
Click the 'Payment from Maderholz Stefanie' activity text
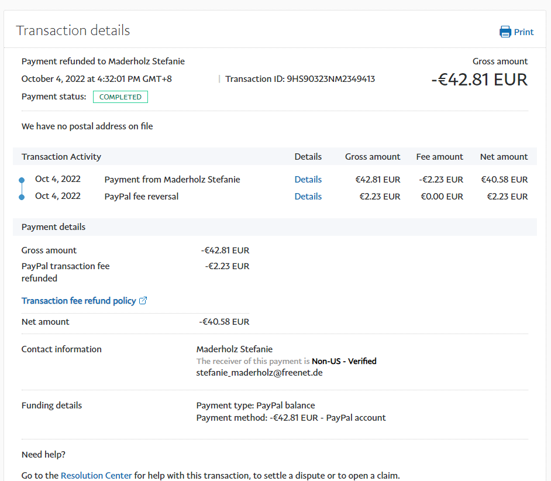pyautogui.click(x=172, y=180)
